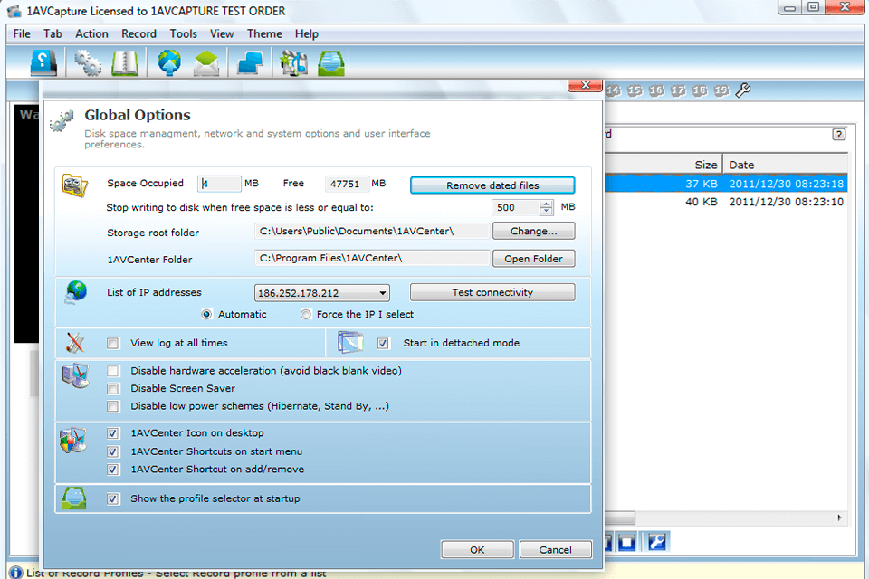Click the globe icon beside IP addresses
The width and height of the screenshot is (869, 579).
point(75,292)
